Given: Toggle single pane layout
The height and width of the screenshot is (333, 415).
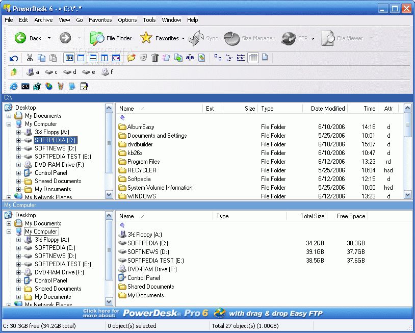Looking at the screenshot, I should [x=81, y=58].
